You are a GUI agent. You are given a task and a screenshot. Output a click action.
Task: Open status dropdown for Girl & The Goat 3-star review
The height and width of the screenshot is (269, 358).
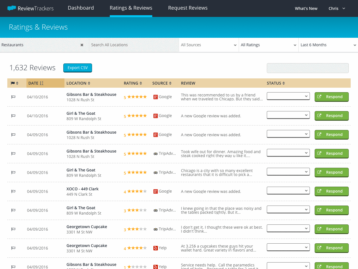(x=288, y=210)
